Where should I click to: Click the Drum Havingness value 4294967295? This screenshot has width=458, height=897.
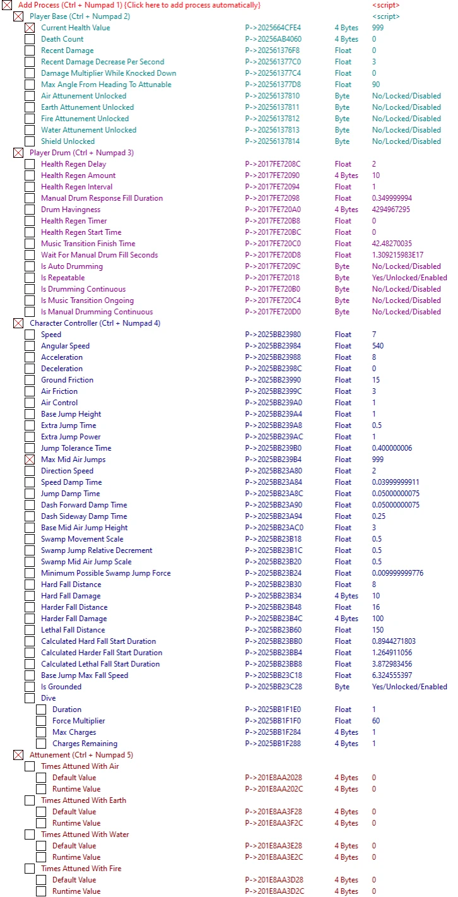tap(391, 210)
